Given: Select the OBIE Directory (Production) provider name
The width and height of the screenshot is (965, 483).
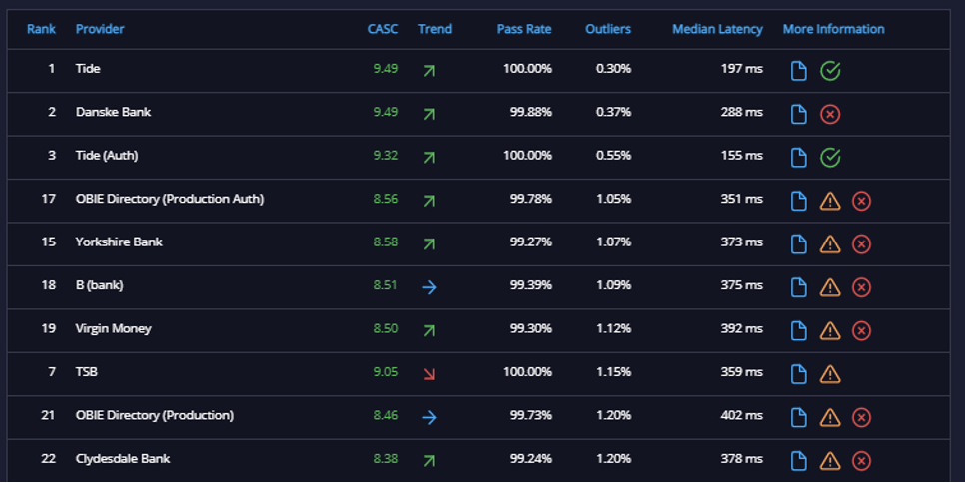Looking at the screenshot, I should (155, 415).
